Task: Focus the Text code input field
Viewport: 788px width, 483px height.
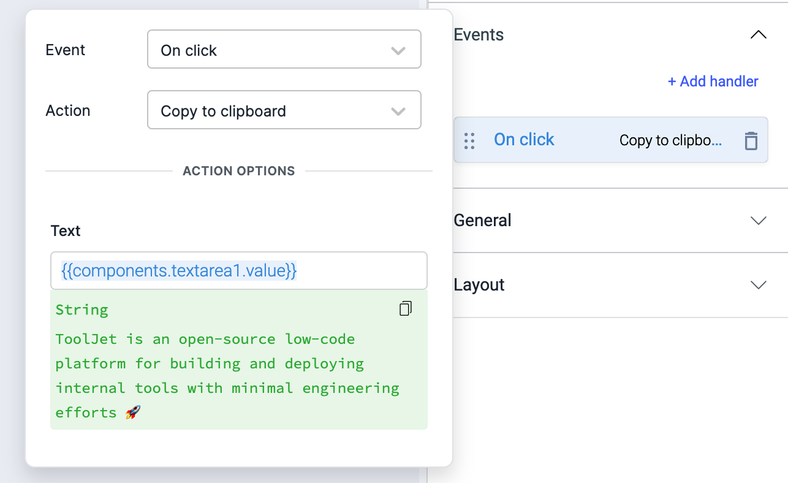Action: [239, 270]
